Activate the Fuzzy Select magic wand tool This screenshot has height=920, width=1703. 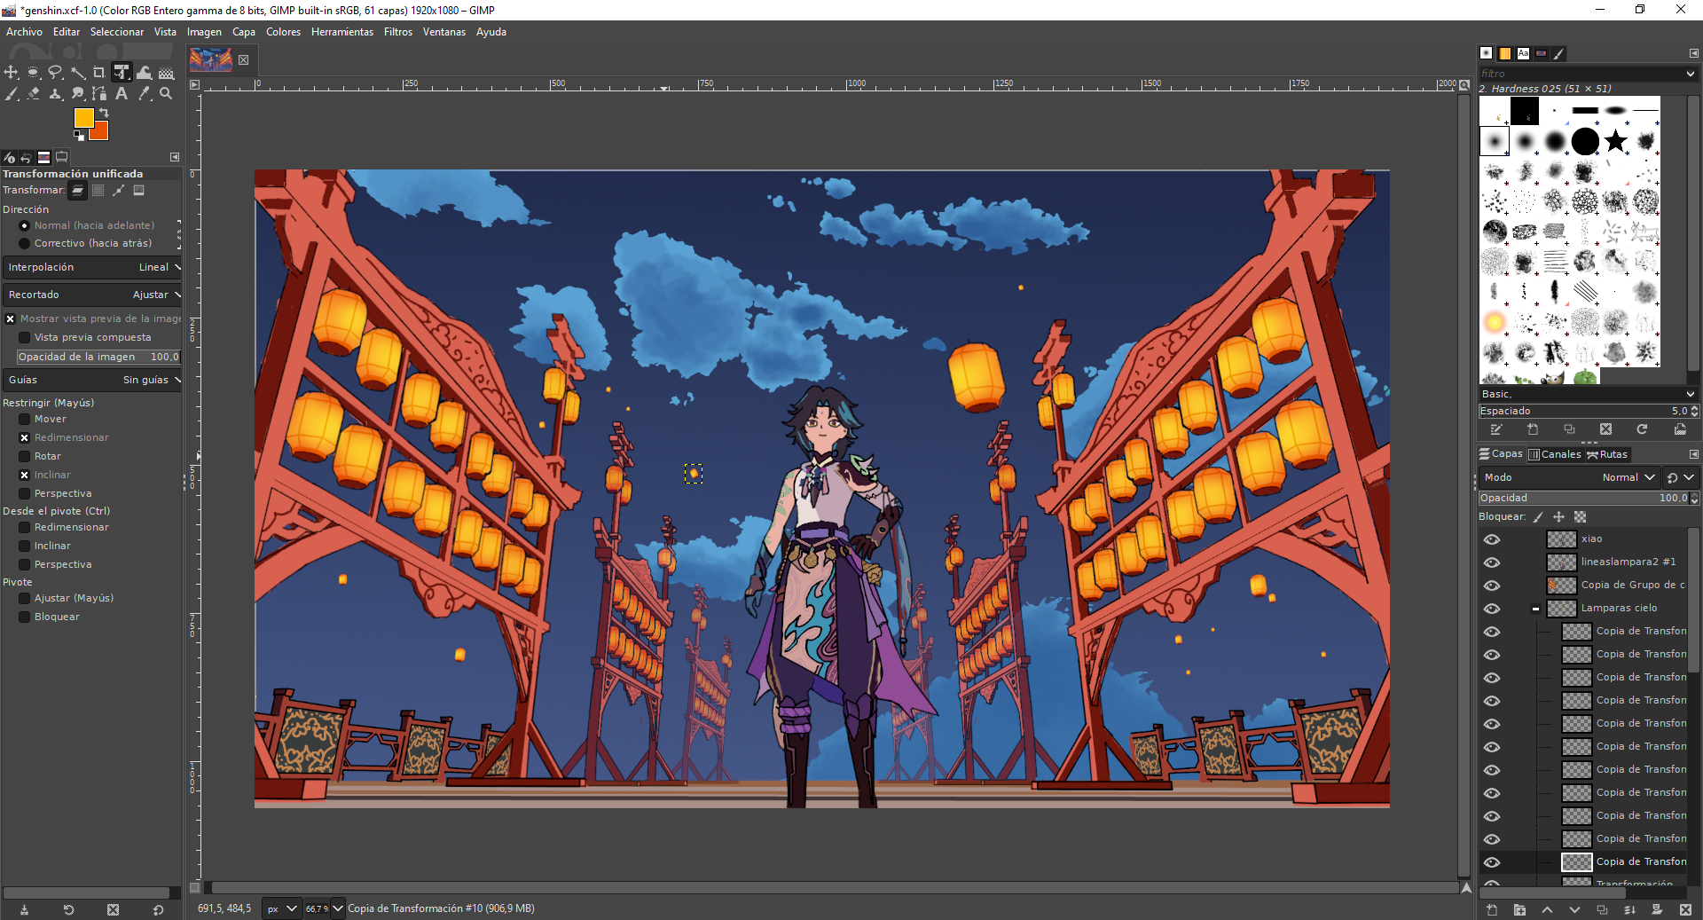(x=78, y=73)
